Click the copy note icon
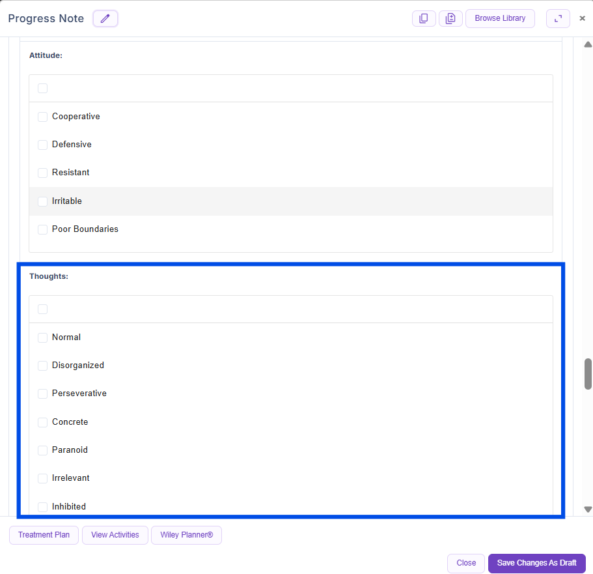 point(424,19)
